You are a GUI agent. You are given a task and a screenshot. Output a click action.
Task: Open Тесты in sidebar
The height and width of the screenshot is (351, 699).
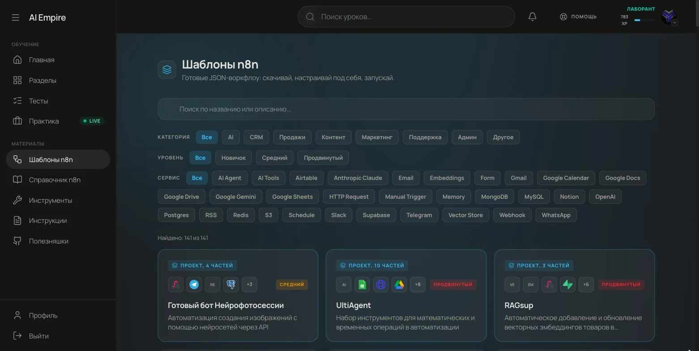(58, 101)
